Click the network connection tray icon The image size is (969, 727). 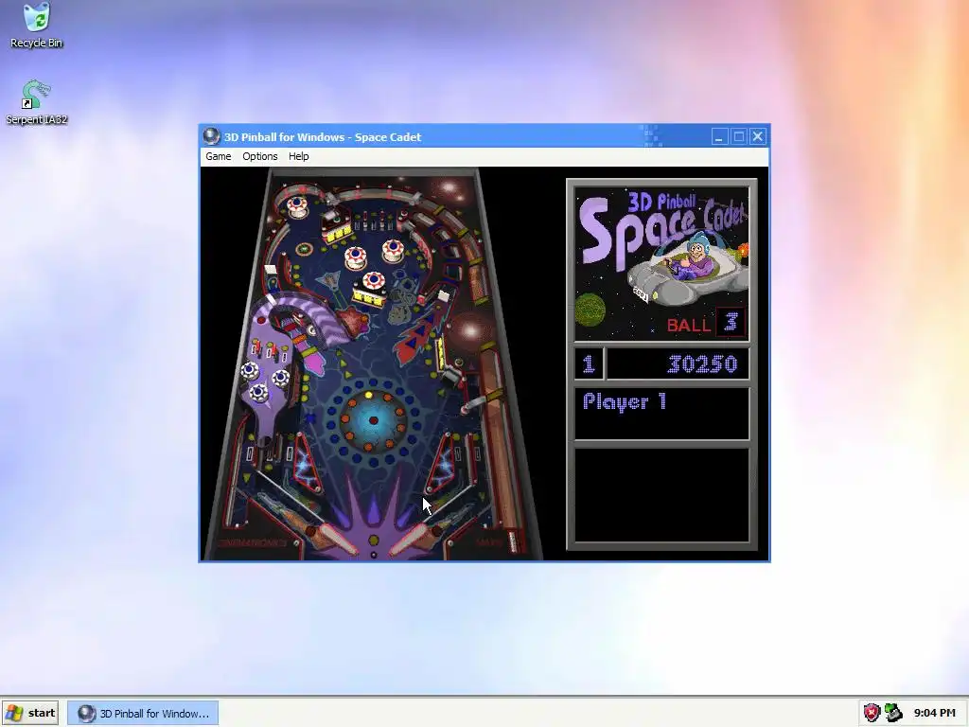[x=893, y=713]
